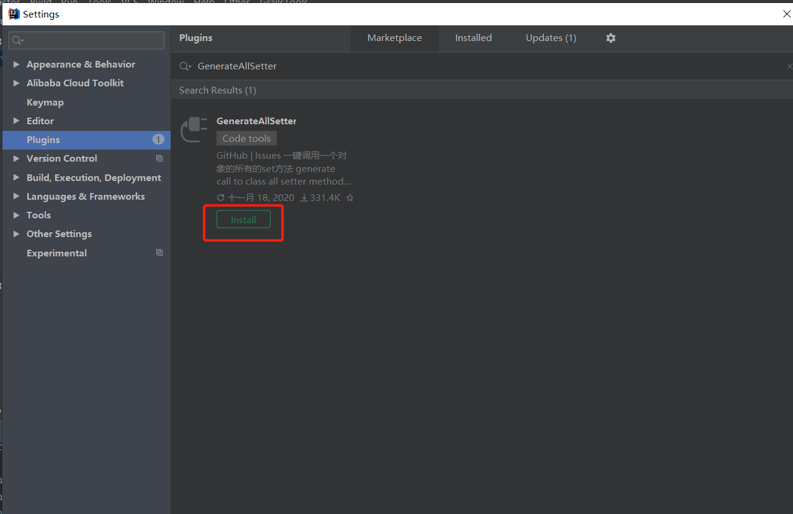This screenshot has width=793, height=514.
Task: Select Appearance & Behavior label
Action: [81, 65]
